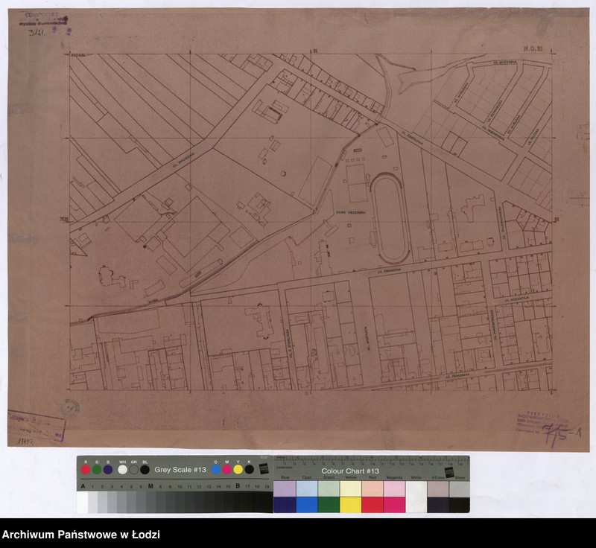This screenshot has height=548, width=596.
Task: Click the letter A on the grey scale
Action: coord(81,486)
